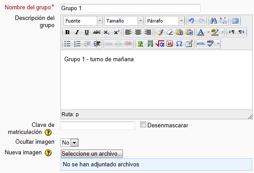254x173 pixels.
Task: Apply subscript formatting
Action: [x=107, y=32]
